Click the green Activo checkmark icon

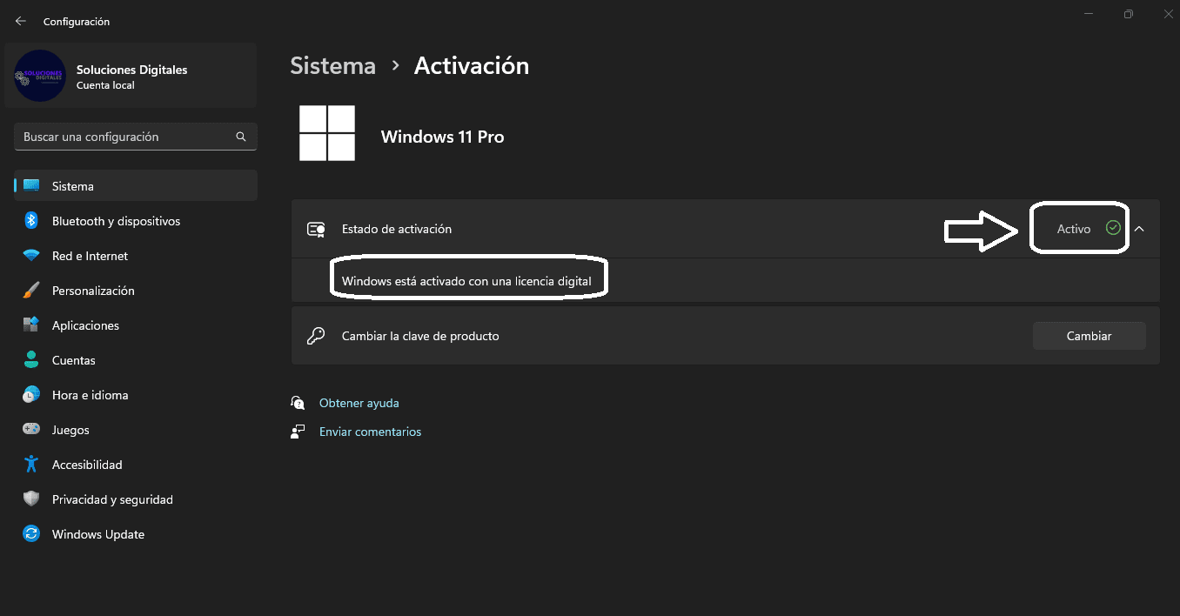pos(1113,228)
